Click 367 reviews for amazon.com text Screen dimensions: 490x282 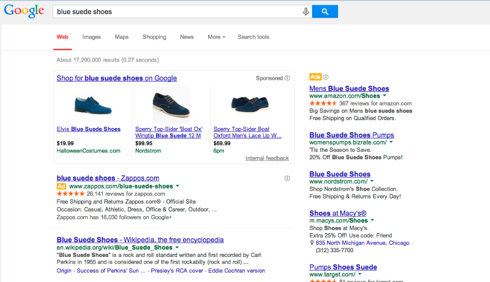point(375,103)
